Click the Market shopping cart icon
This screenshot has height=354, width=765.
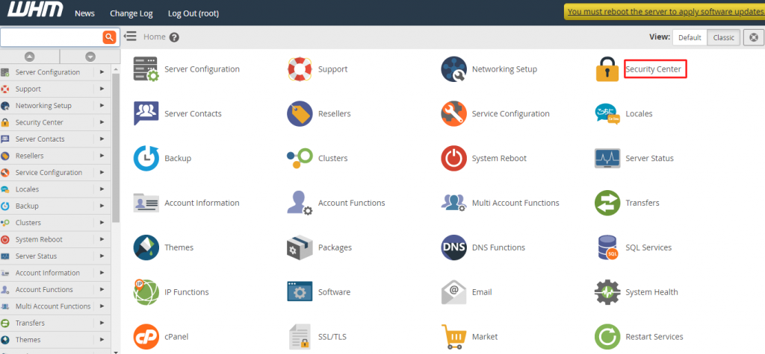click(453, 336)
